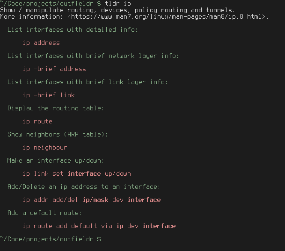Click the 'Add a default route' description
Image resolution: width=285 pixels, height=251 pixels.
pos(44,213)
